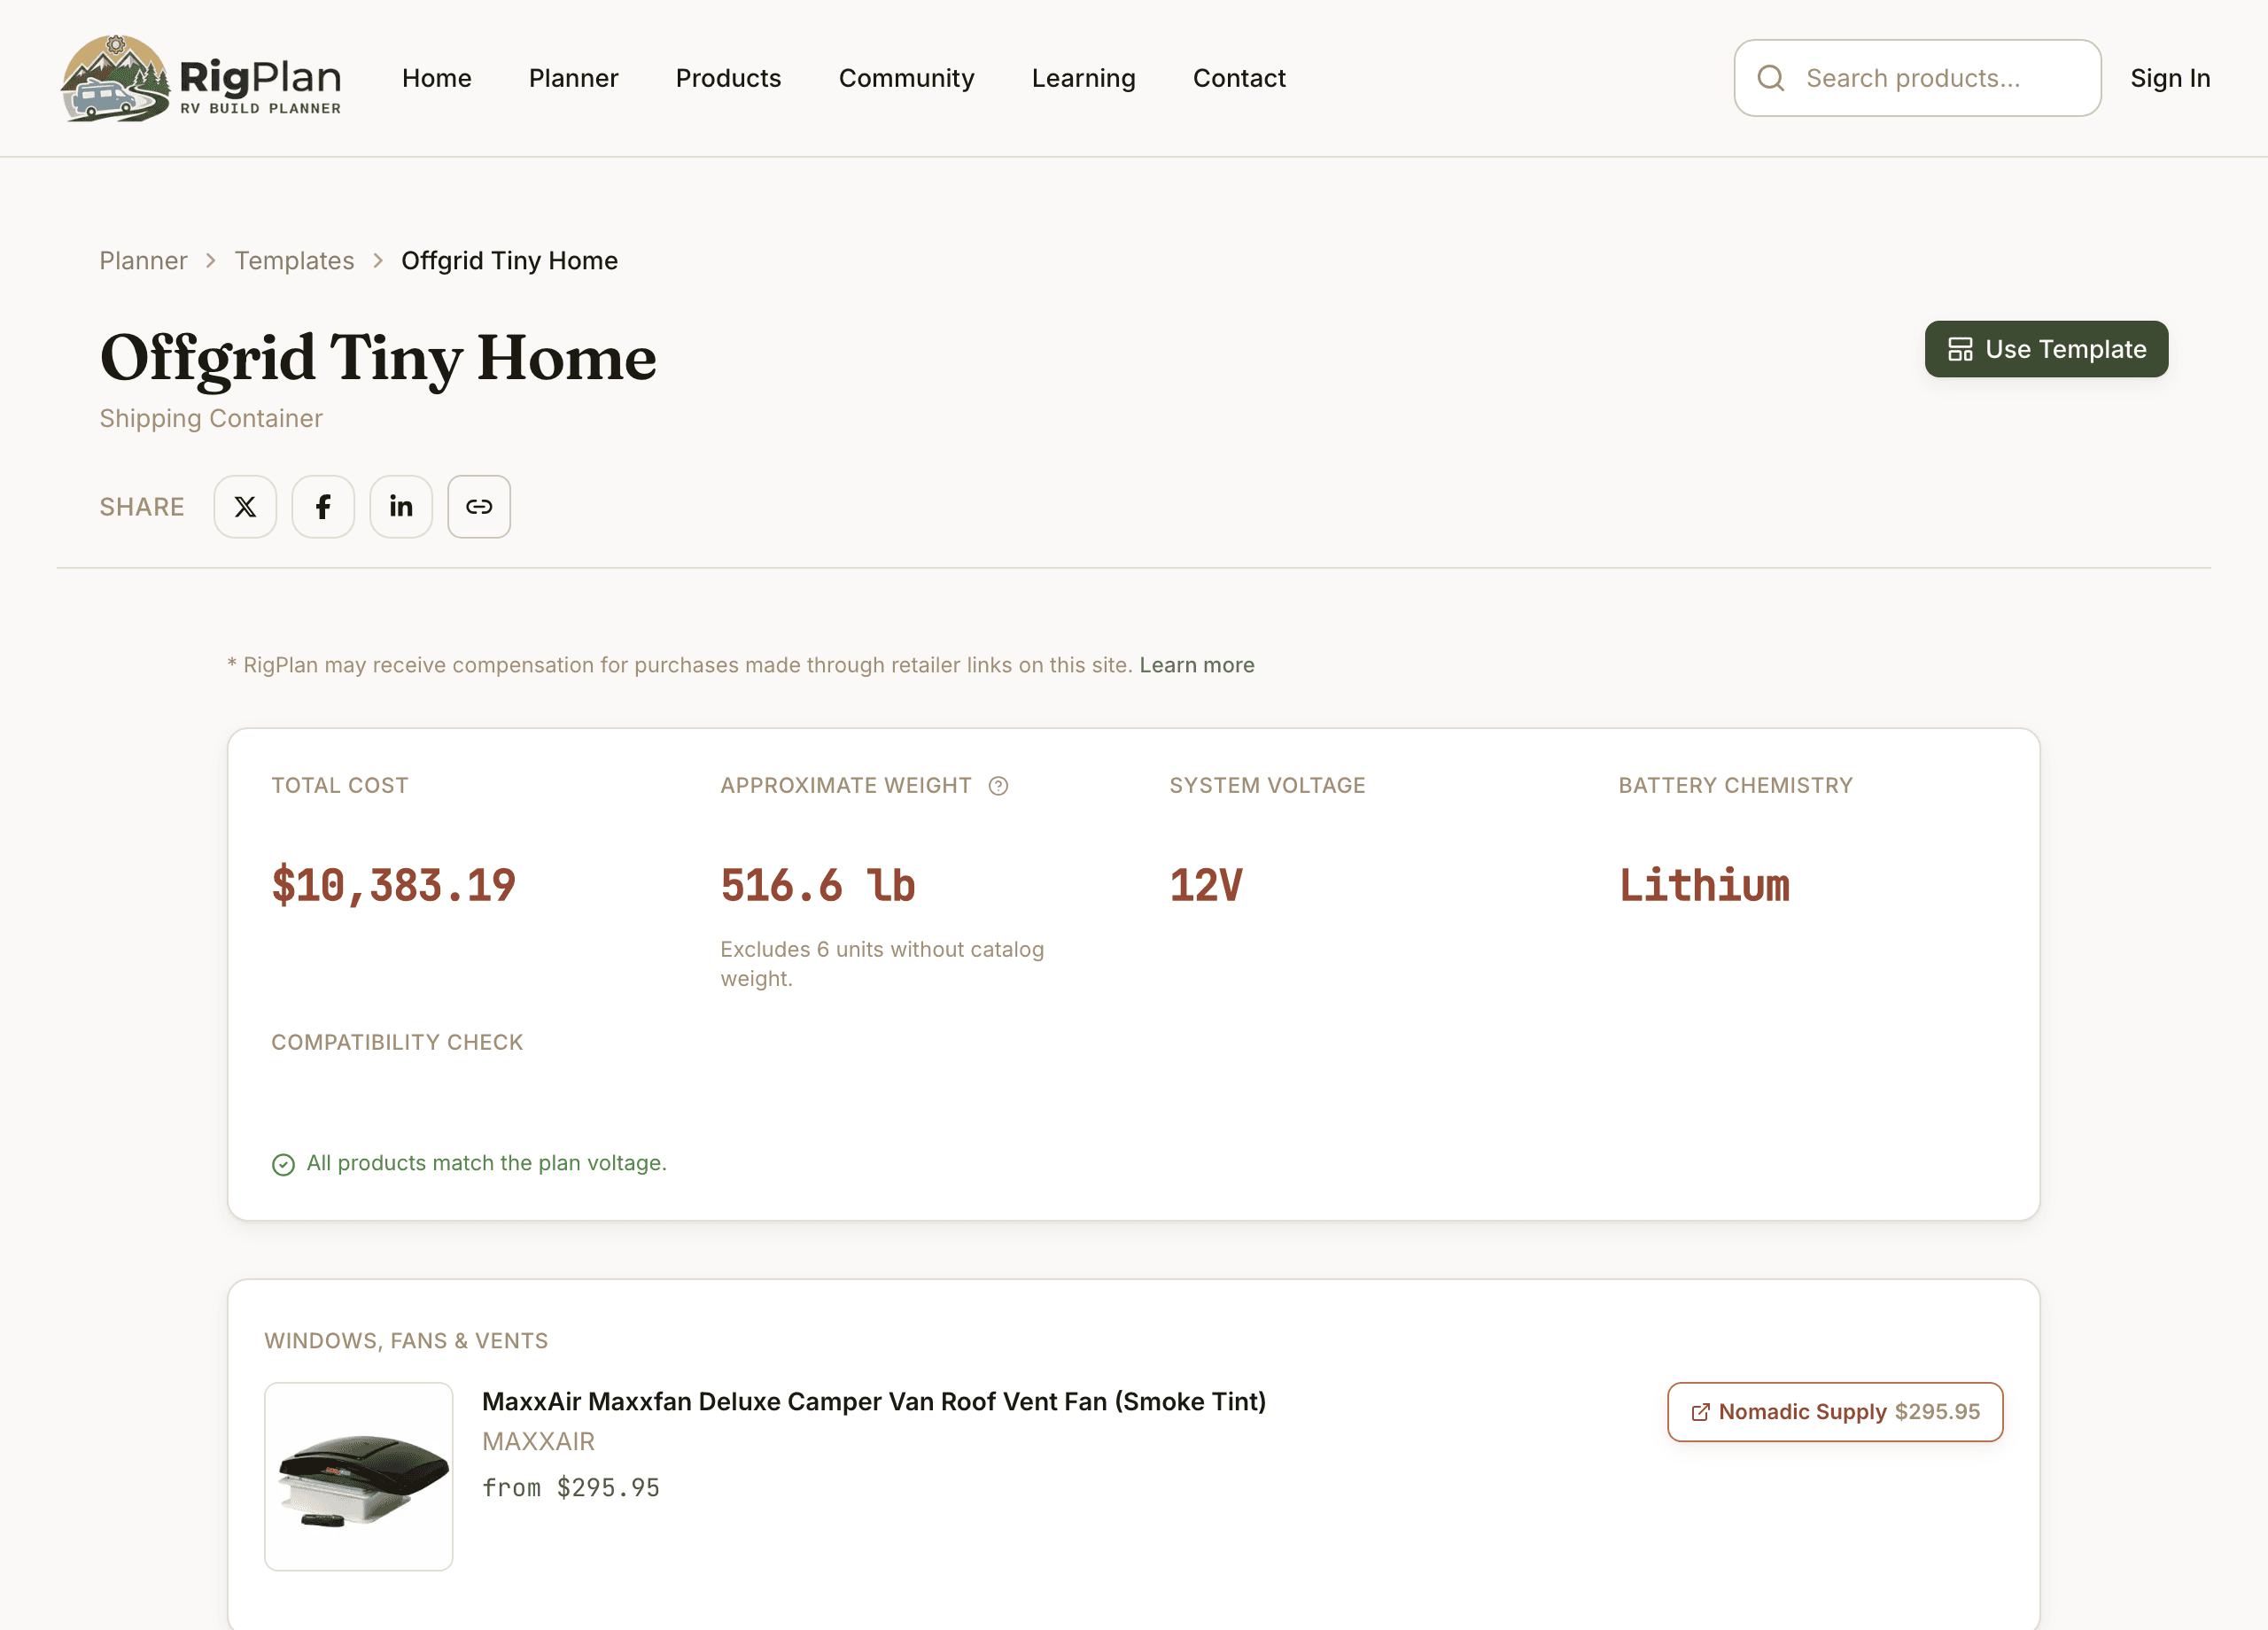Share the template on LinkedIn
The width and height of the screenshot is (2268, 1630).
[x=401, y=507]
